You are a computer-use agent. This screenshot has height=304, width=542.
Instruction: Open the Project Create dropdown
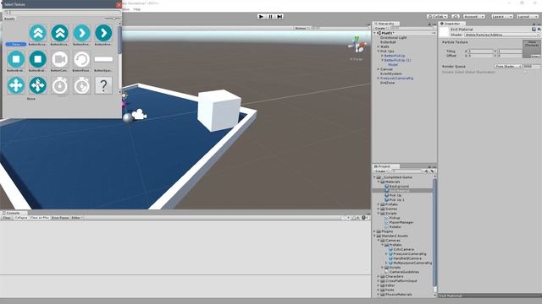tap(381, 171)
